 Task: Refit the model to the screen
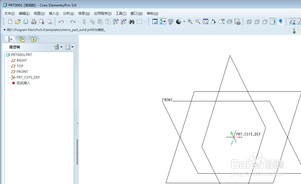coord(206,22)
